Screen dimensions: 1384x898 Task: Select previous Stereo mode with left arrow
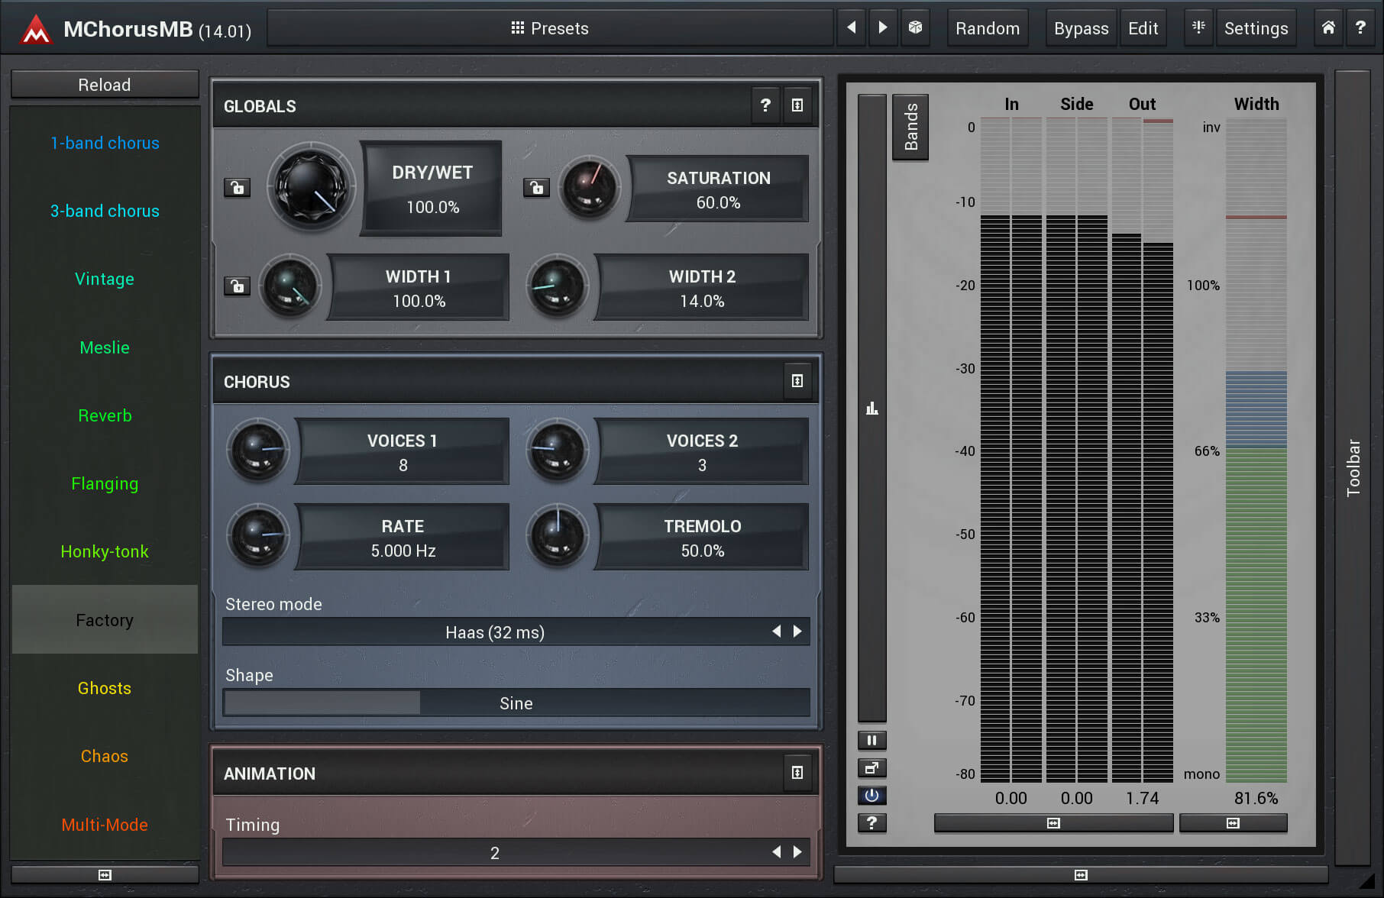coord(777,632)
